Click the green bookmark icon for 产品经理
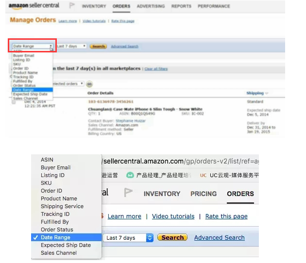Viewport: 306px width, 263px height. (130, 175)
